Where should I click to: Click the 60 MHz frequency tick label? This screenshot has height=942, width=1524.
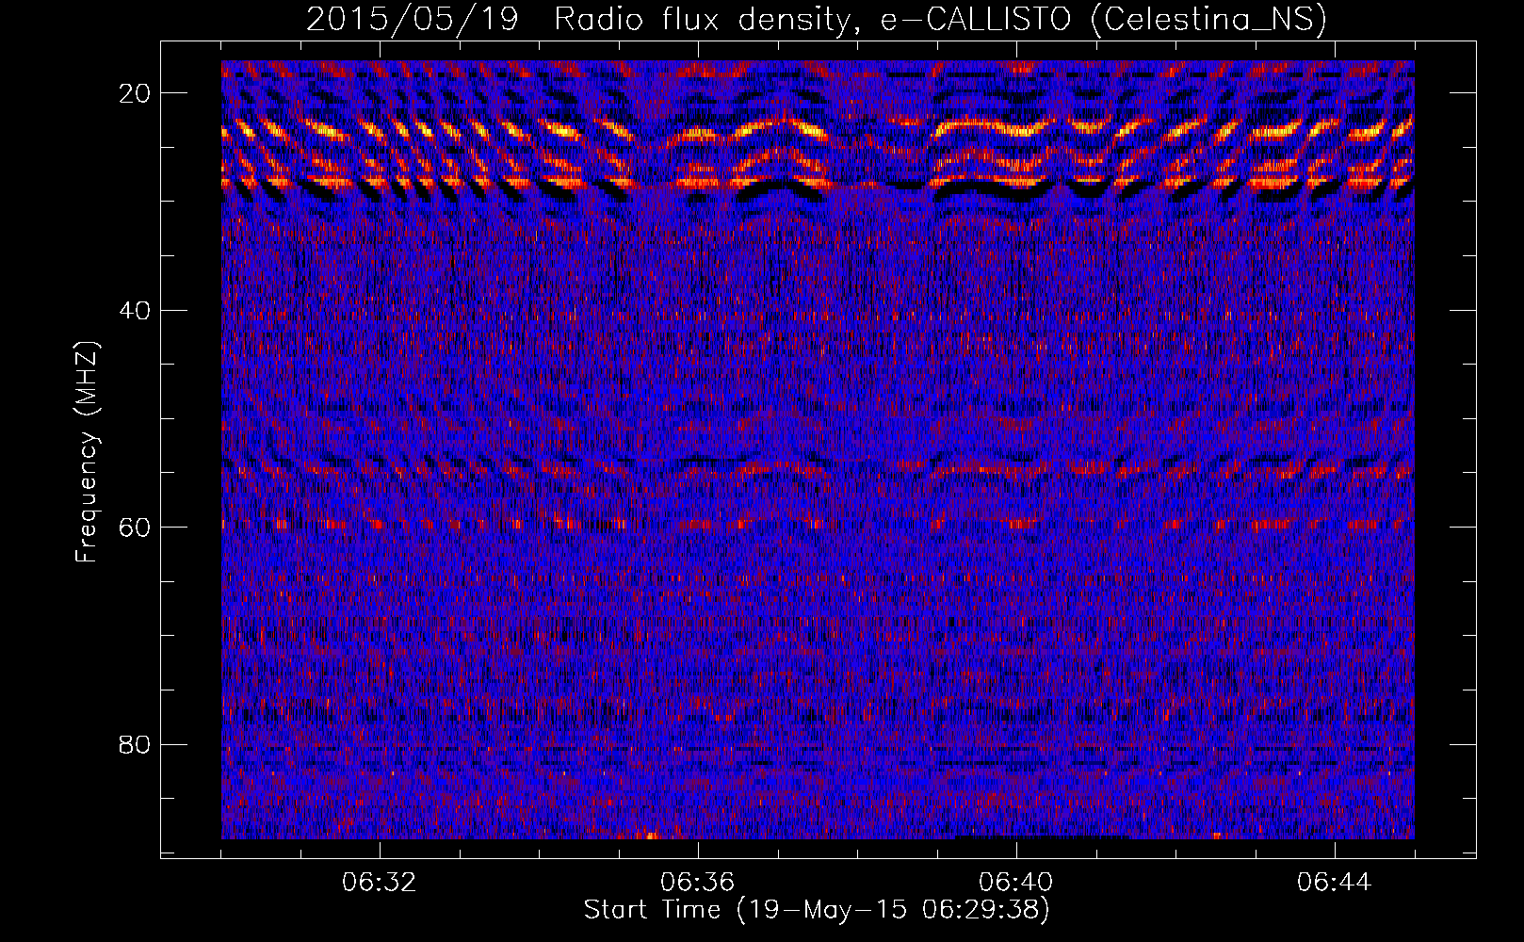click(135, 528)
